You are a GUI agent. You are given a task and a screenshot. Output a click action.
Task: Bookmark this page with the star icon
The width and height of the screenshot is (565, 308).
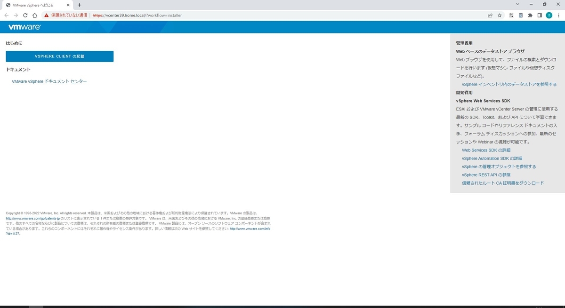point(500,15)
